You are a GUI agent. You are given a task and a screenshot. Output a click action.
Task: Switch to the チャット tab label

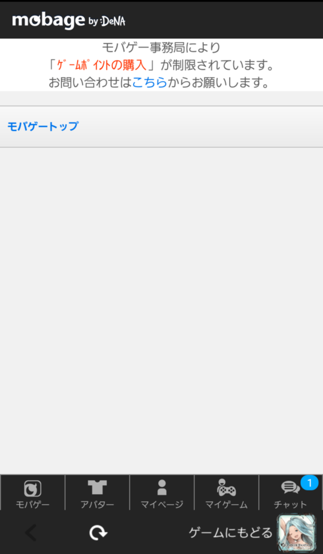290,505
